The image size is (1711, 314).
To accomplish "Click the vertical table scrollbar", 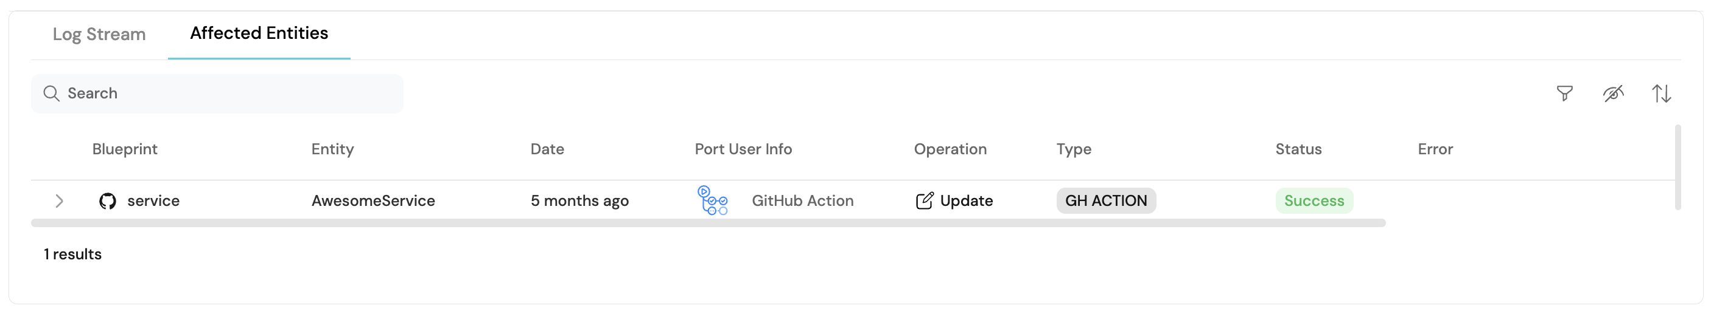I will coord(1678,167).
